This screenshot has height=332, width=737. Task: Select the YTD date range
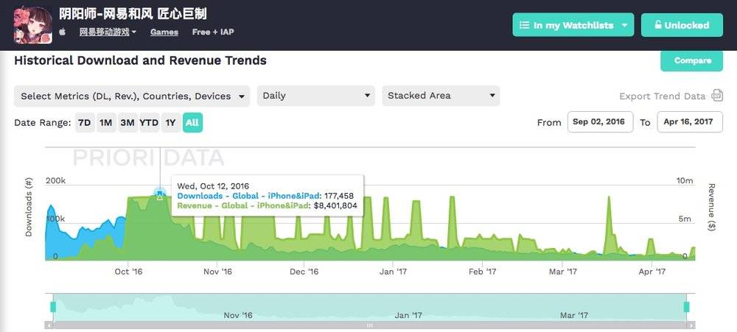pos(149,122)
